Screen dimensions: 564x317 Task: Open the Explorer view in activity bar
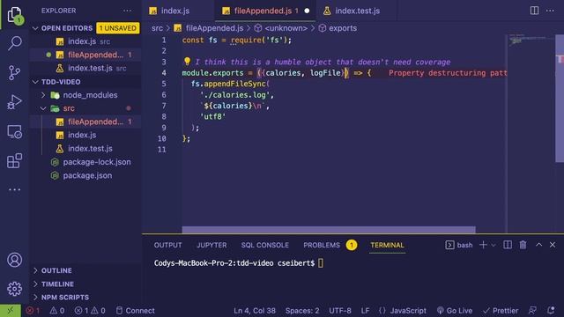click(14, 14)
